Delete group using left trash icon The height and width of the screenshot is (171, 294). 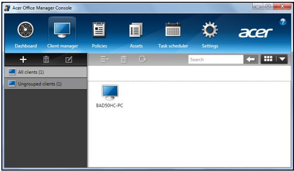click(46, 60)
